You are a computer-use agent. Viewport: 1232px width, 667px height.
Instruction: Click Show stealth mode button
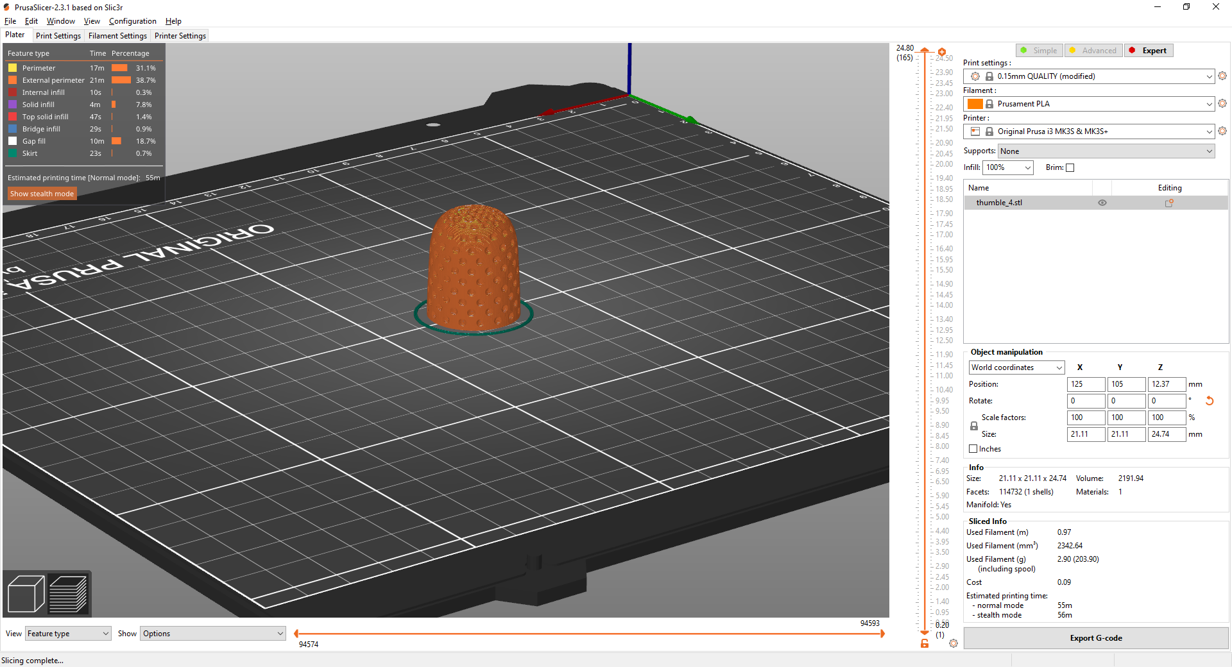[42, 194]
